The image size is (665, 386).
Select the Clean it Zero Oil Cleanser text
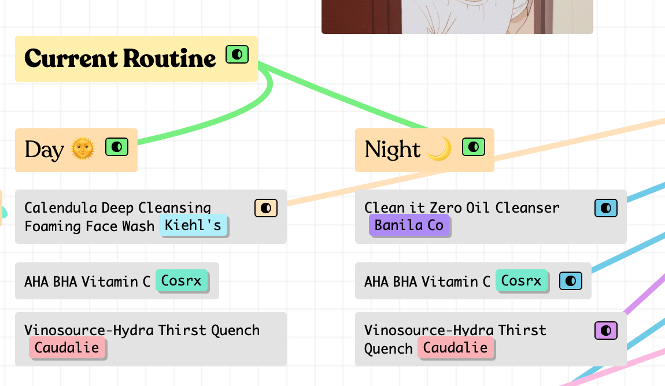pyautogui.click(x=461, y=207)
